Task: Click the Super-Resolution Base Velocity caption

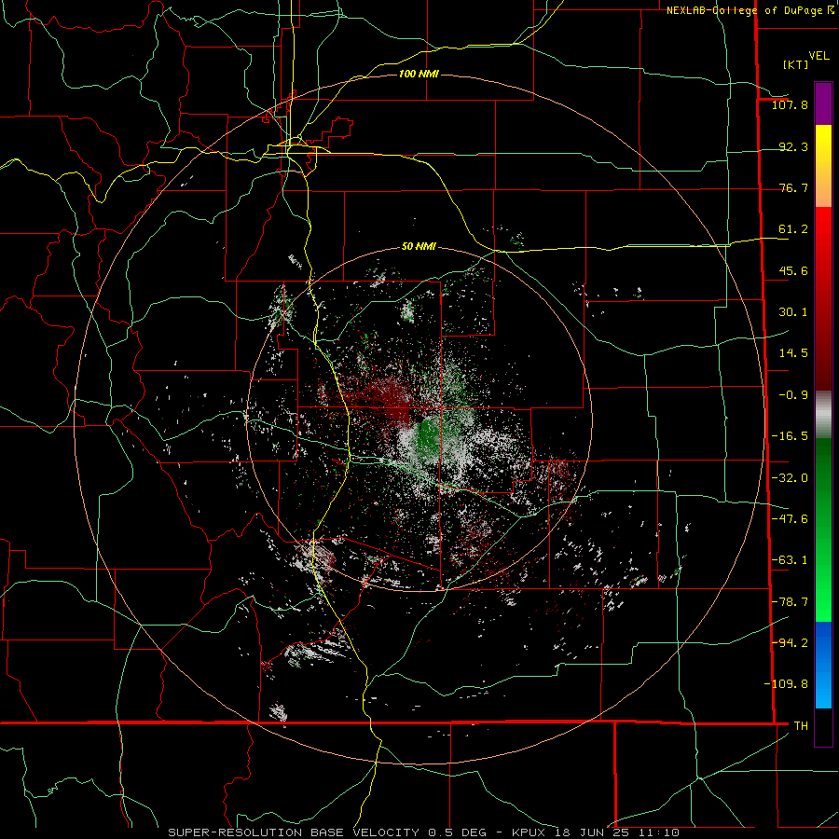Action: pos(424,832)
